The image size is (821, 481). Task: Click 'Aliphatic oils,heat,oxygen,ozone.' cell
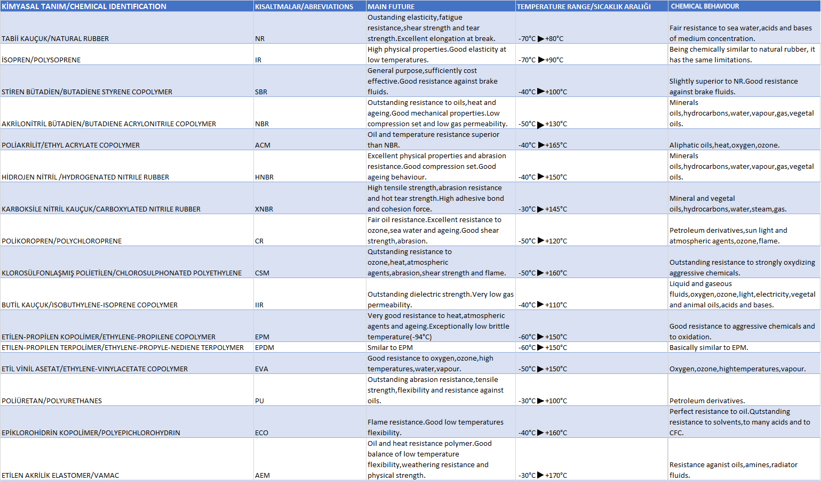click(744, 140)
